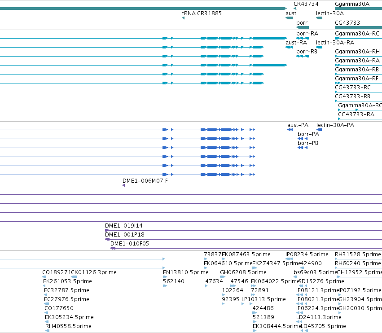Click the CO177650 EST label
This screenshot has height=333, width=382.
pyautogui.click(x=59, y=308)
